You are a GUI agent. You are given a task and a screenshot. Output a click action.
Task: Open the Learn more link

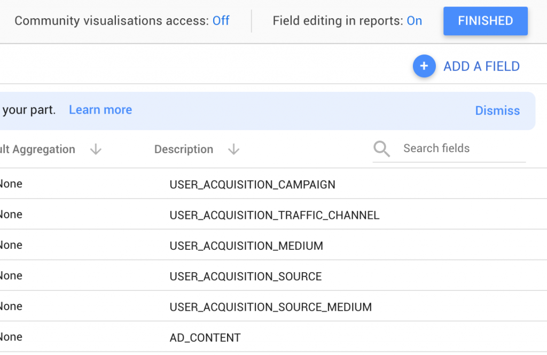click(100, 110)
